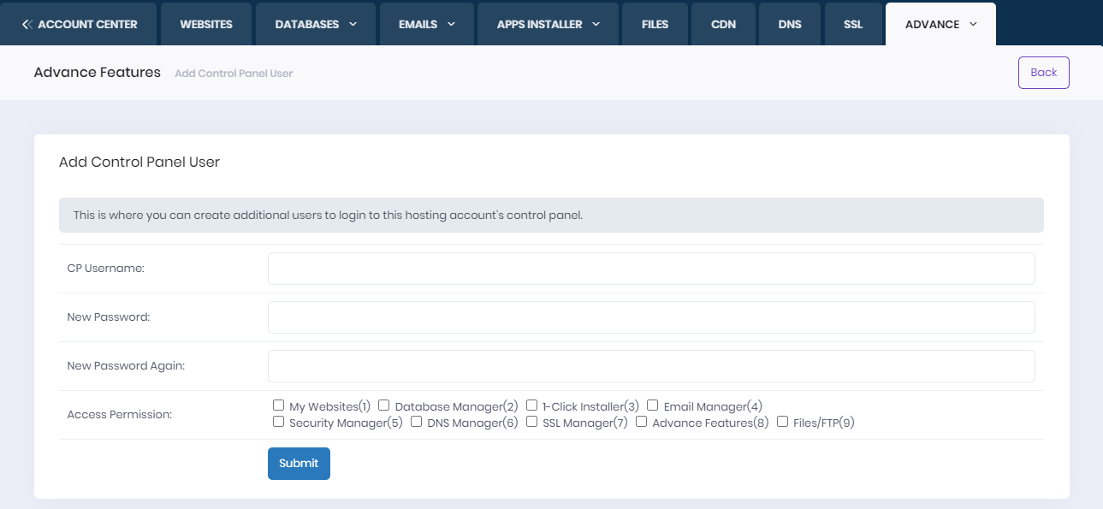1103x509 pixels.
Task: Switch to the Websites tab
Action: click(x=205, y=24)
